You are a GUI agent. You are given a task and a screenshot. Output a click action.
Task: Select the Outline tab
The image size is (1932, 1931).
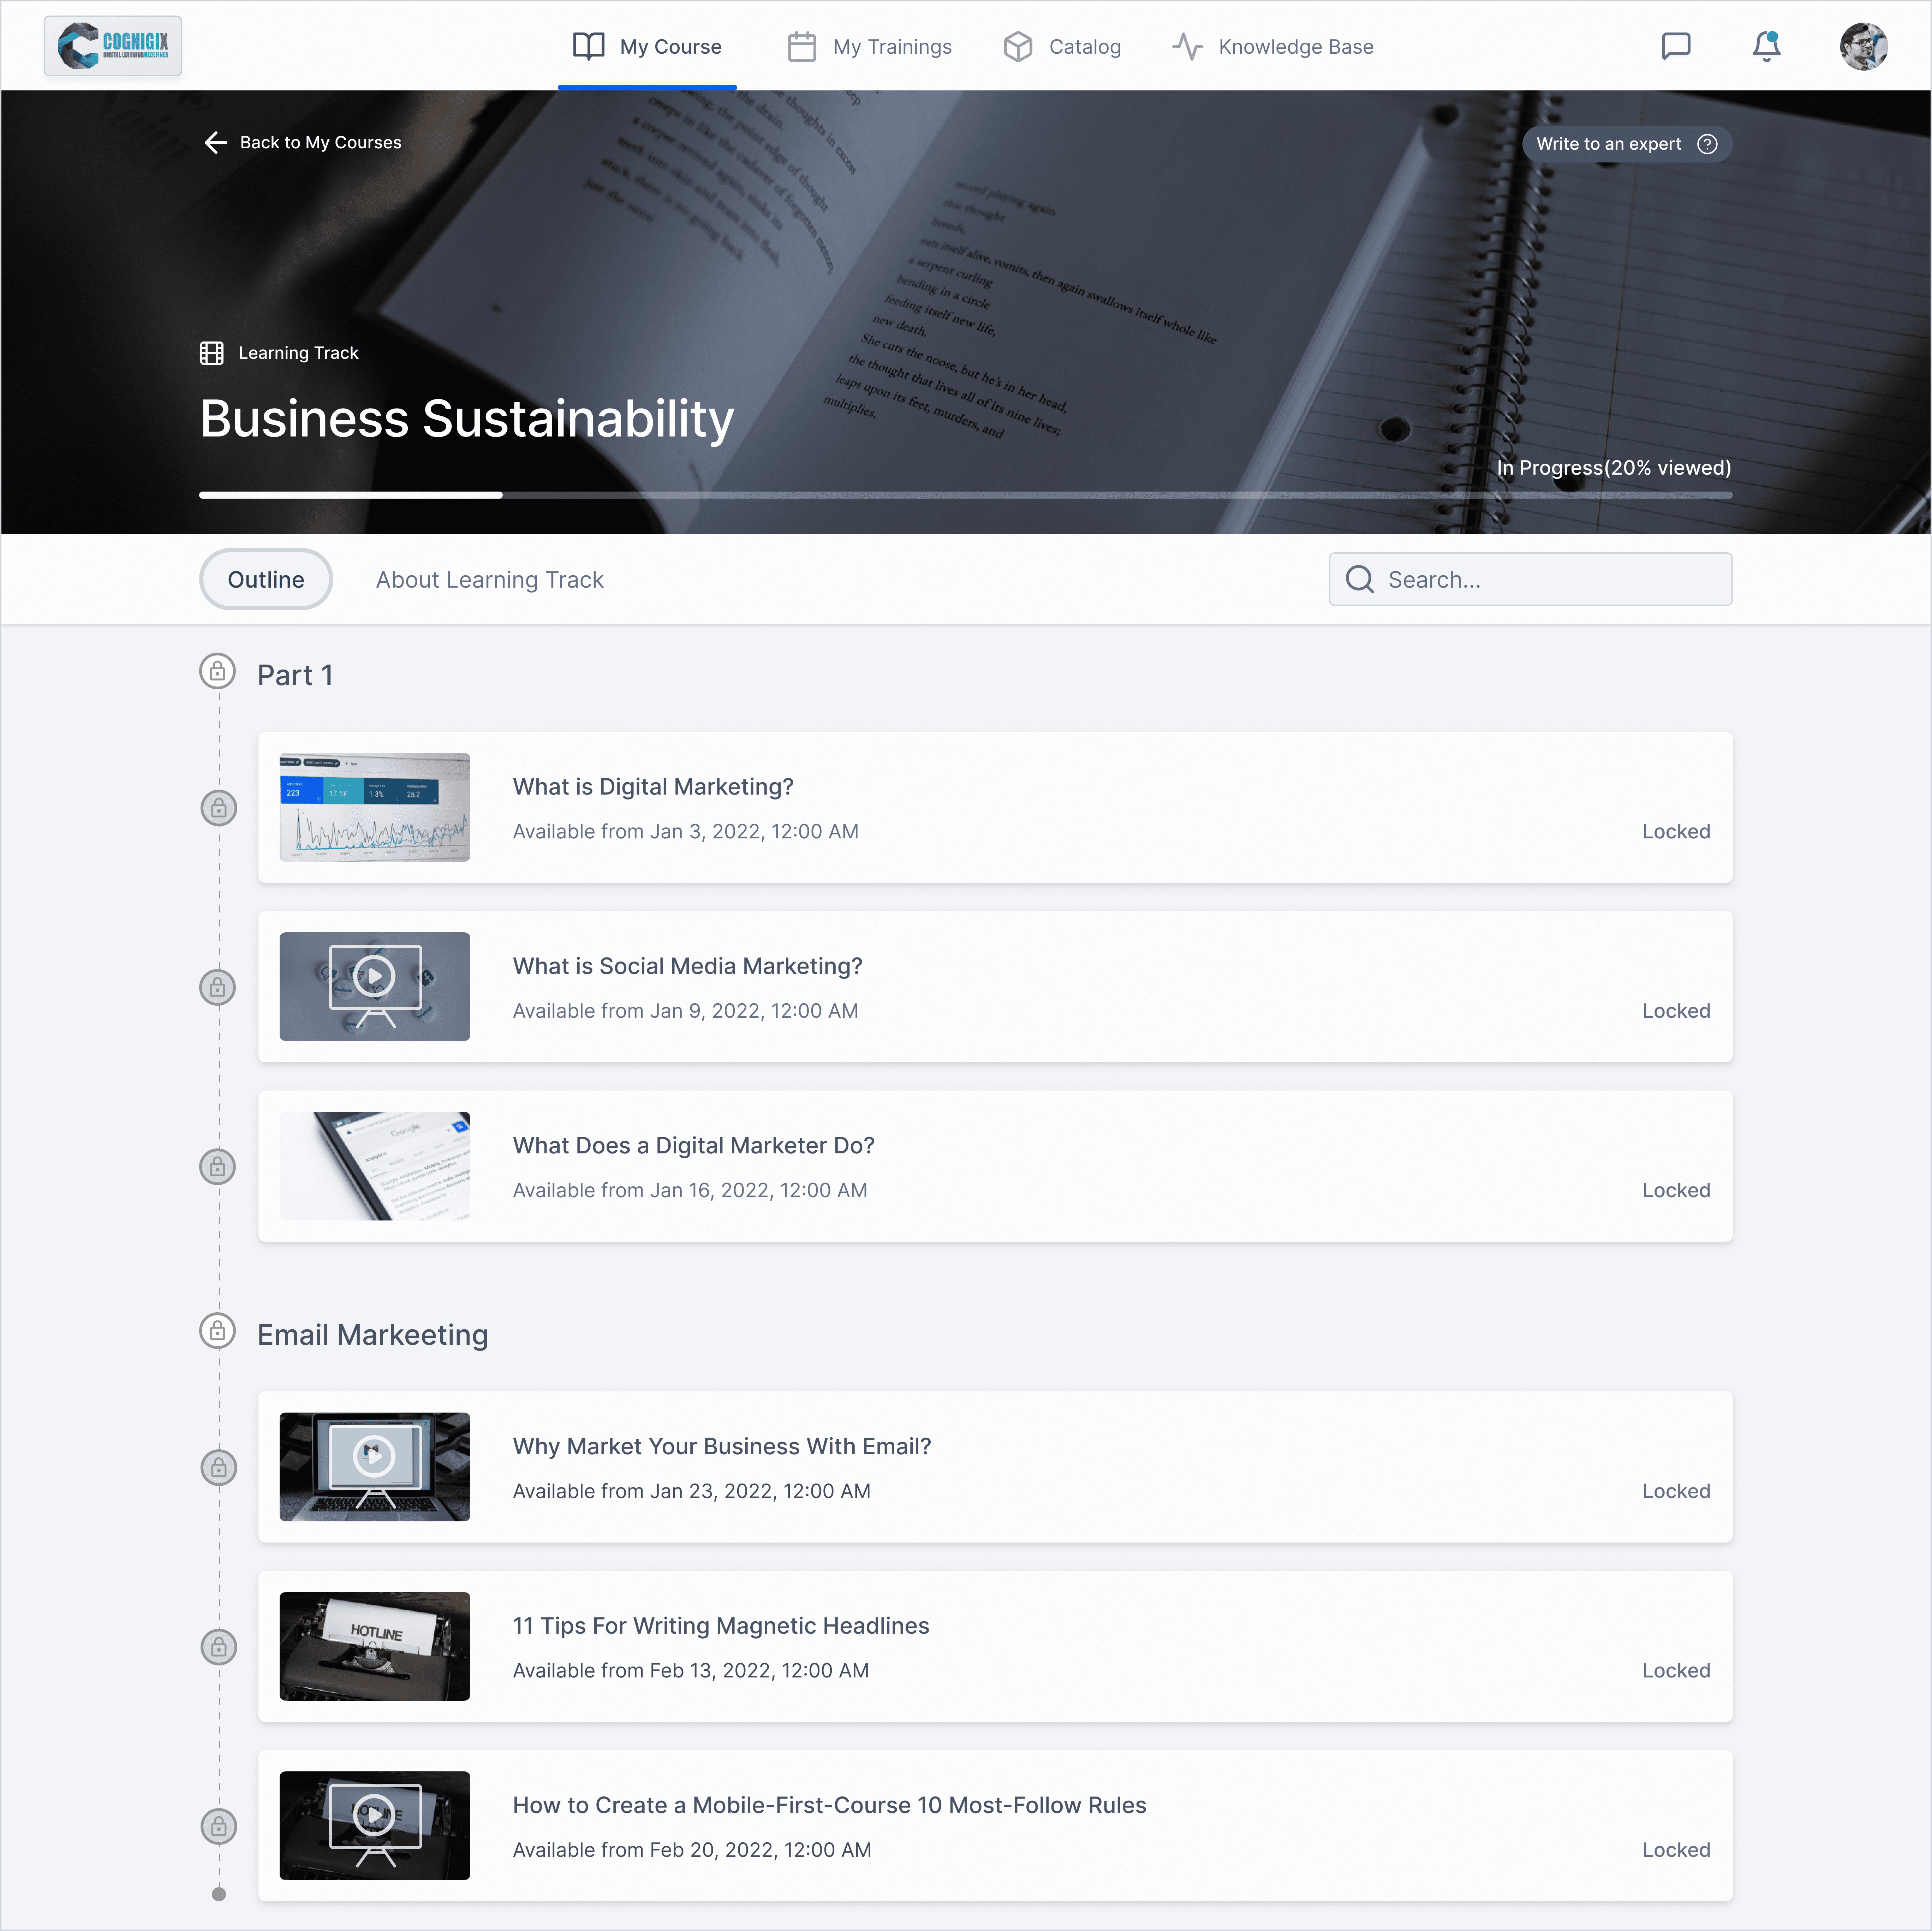tap(266, 580)
